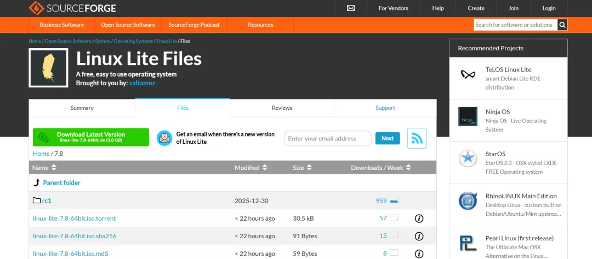The image size is (592, 259).
Task: Click download chart icon for iso.torrent row
Action: click(394, 217)
